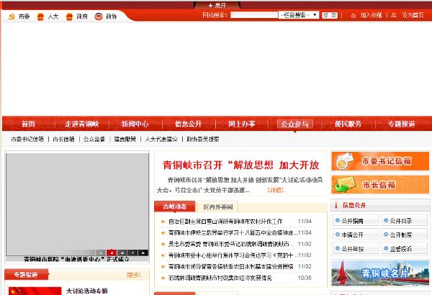Click the 人大 national emblem icon
Image resolution: width=432 pixels, height=295 pixels.
pyautogui.click(x=40, y=15)
